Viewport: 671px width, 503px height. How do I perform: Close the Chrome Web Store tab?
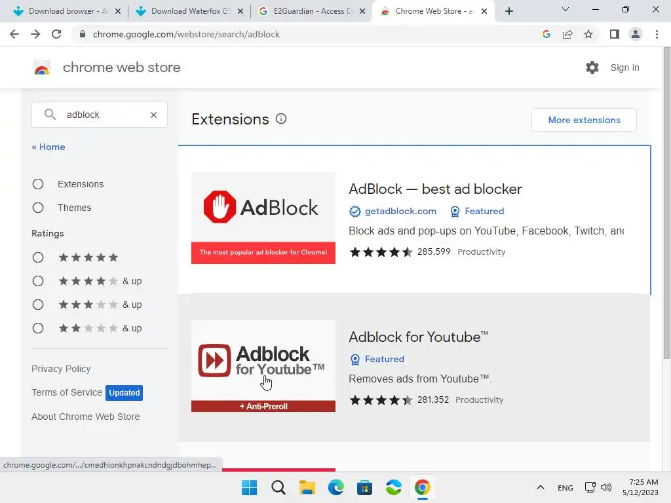pos(484,12)
